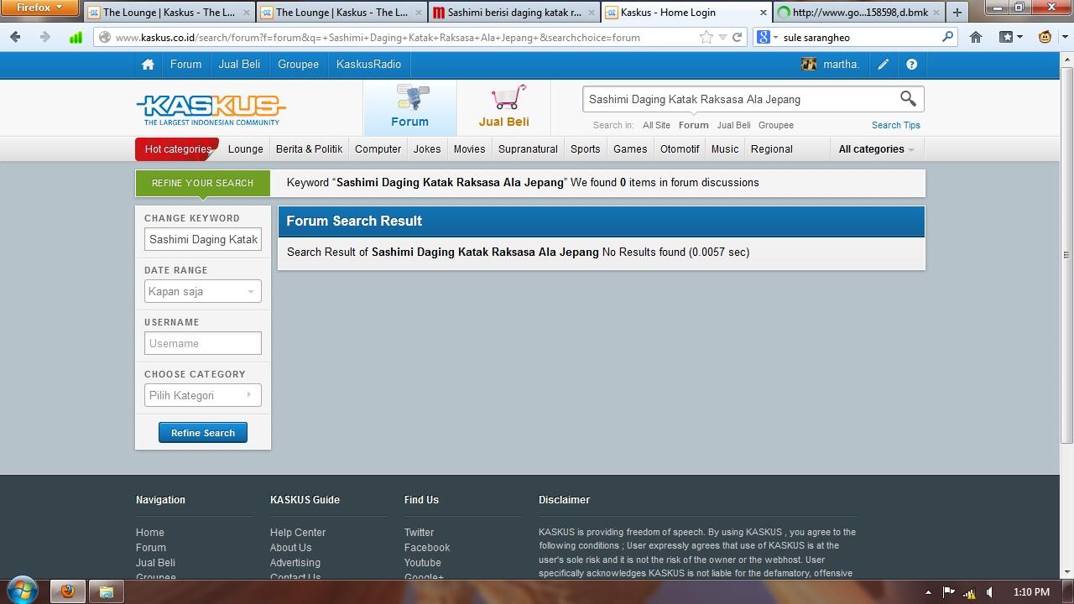Open the search engine selector dropdown arrow
This screenshot has height=604, width=1074.
(x=775, y=37)
